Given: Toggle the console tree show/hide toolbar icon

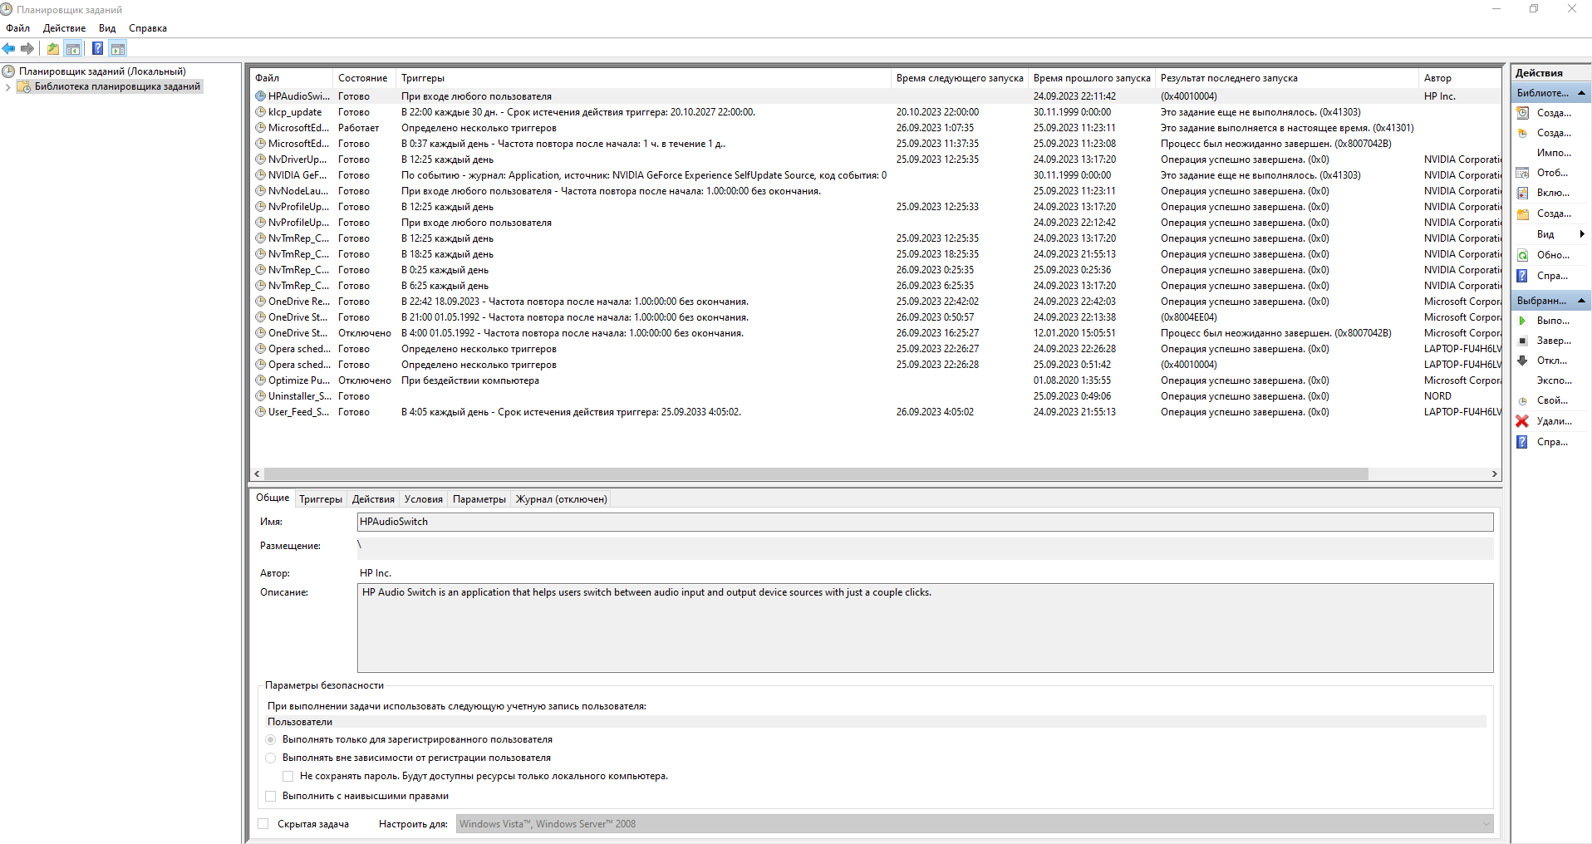Looking at the screenshot, I should click(x=73, y=49).
